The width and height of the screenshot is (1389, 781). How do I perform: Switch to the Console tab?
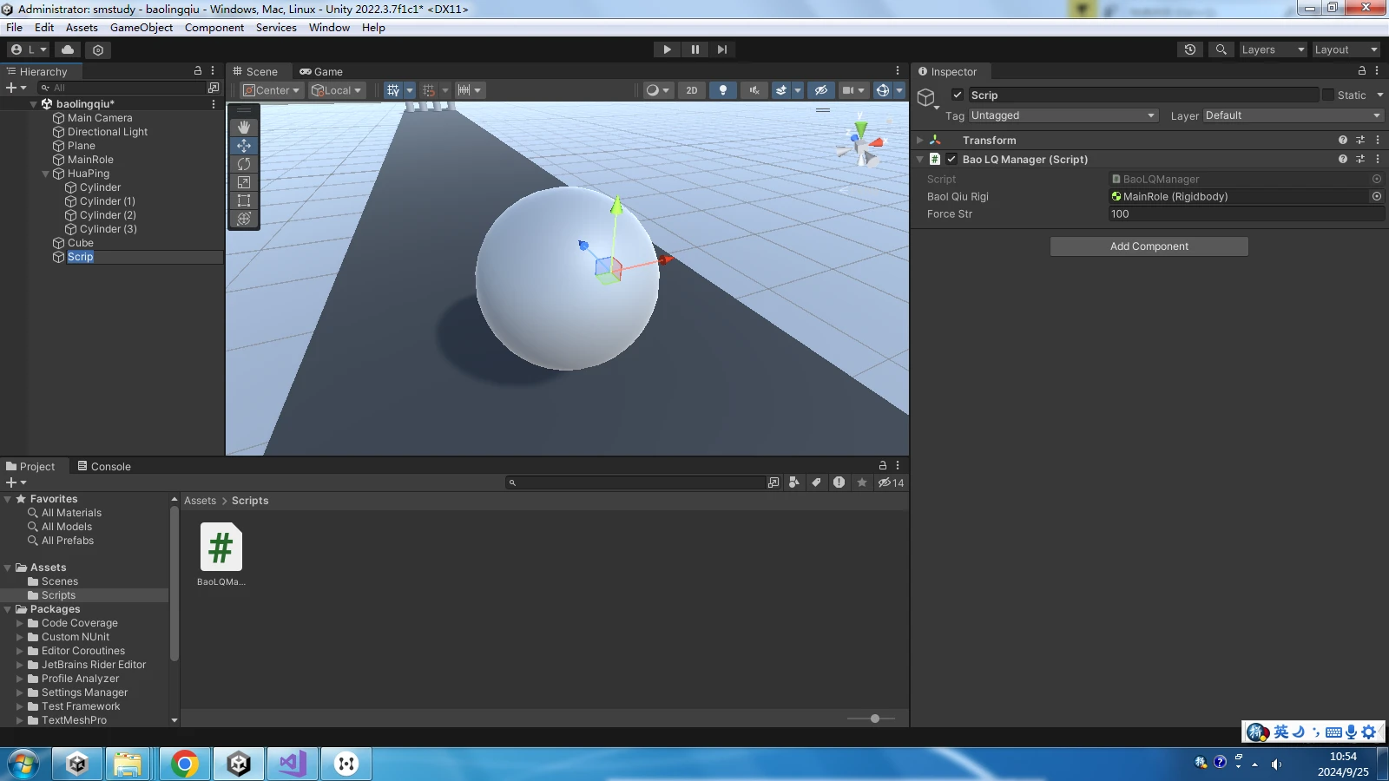pyautogui.click(x=104, y=466)
